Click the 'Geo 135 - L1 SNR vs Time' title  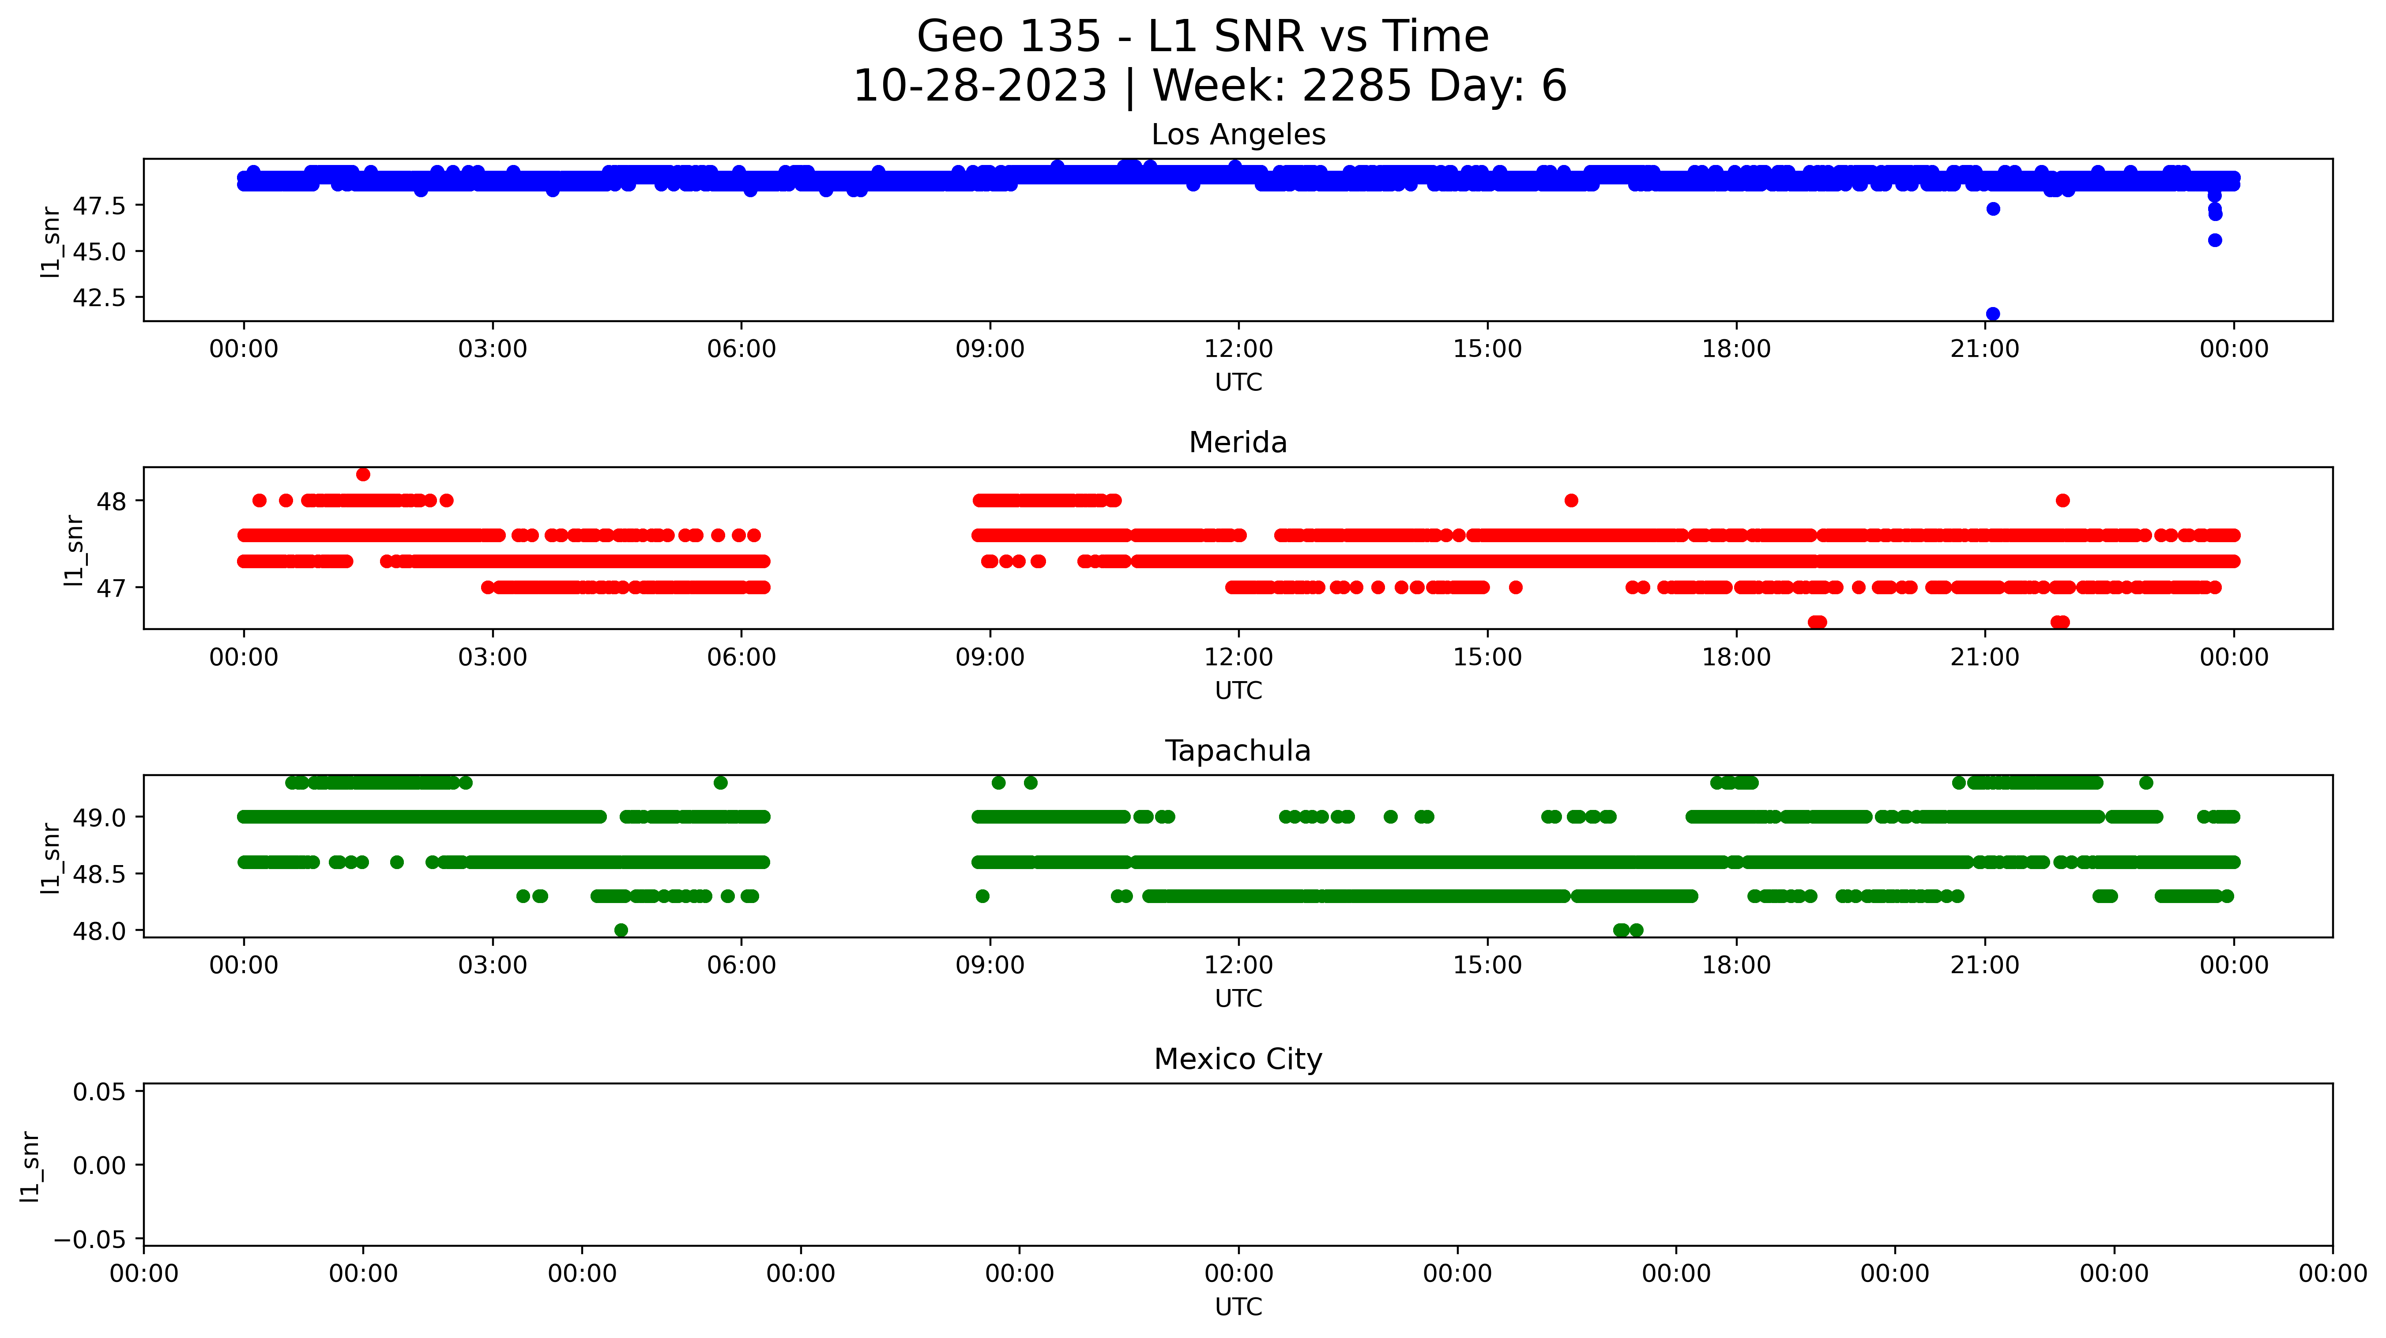tap(1202, 37)
